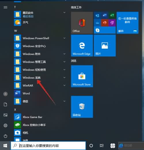144x150 pixels.
Task: Click the Office tile
Action: [x=82, y=23]
